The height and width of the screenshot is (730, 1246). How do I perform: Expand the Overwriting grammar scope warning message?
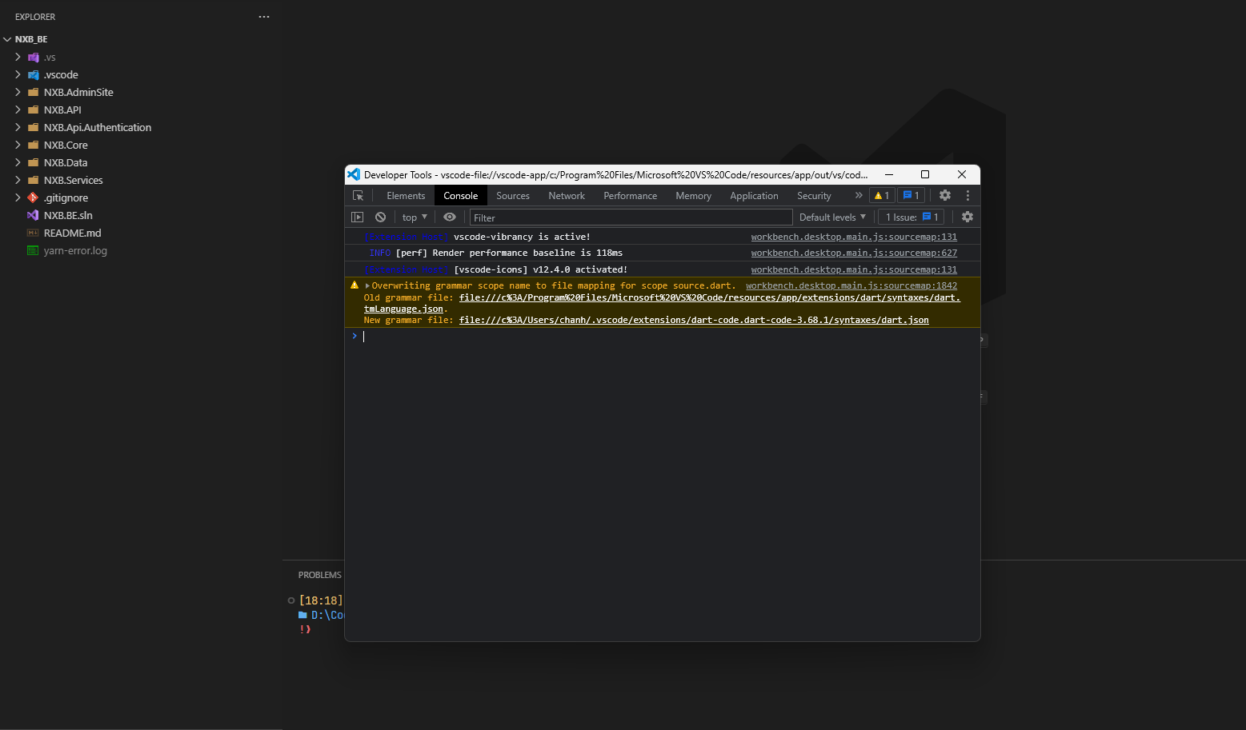pyautogui.click(x=367, y=285)
